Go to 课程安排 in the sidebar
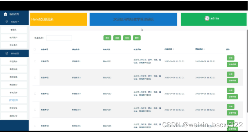The height and width of the screenshot is (132, 248). [14, 62]
